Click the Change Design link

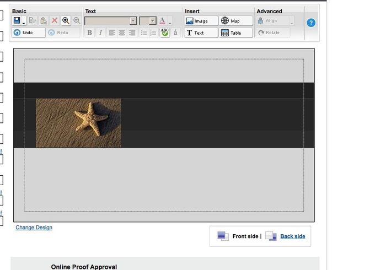(x=34, y=227)
